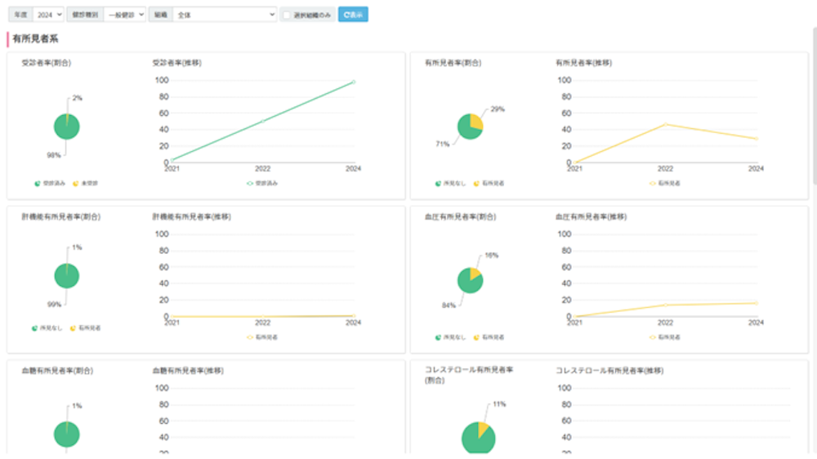
Task: Click the refresh icon on 表示 button
Action: click(346, 15)
